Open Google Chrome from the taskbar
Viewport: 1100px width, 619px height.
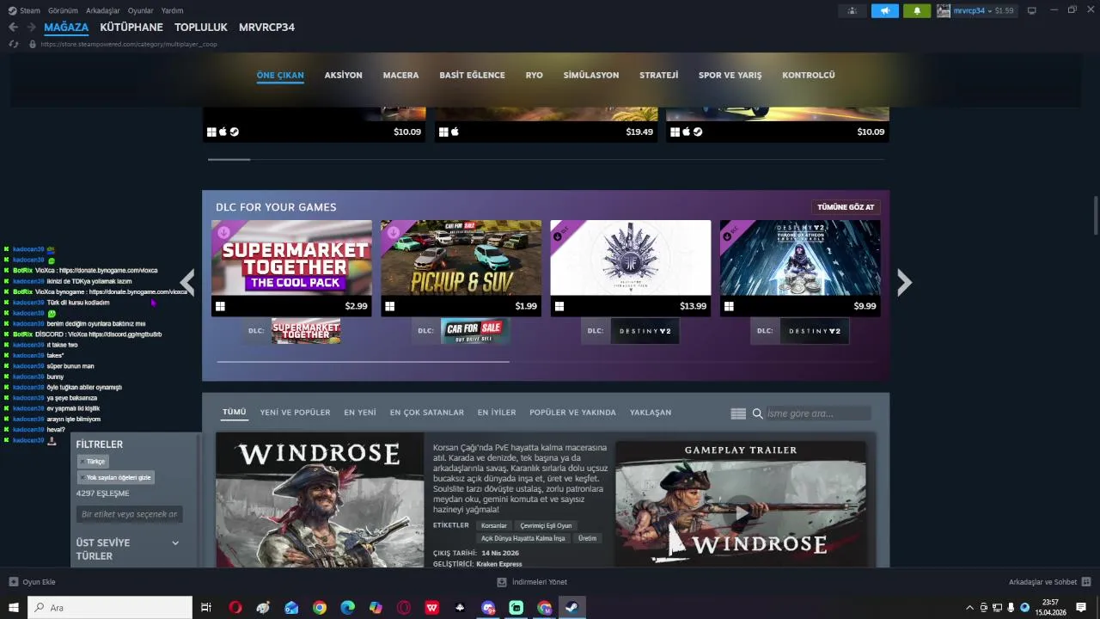click(x=320, y=608)
